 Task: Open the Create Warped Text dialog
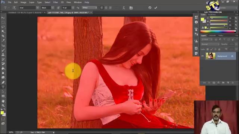[x=124, y=8]
